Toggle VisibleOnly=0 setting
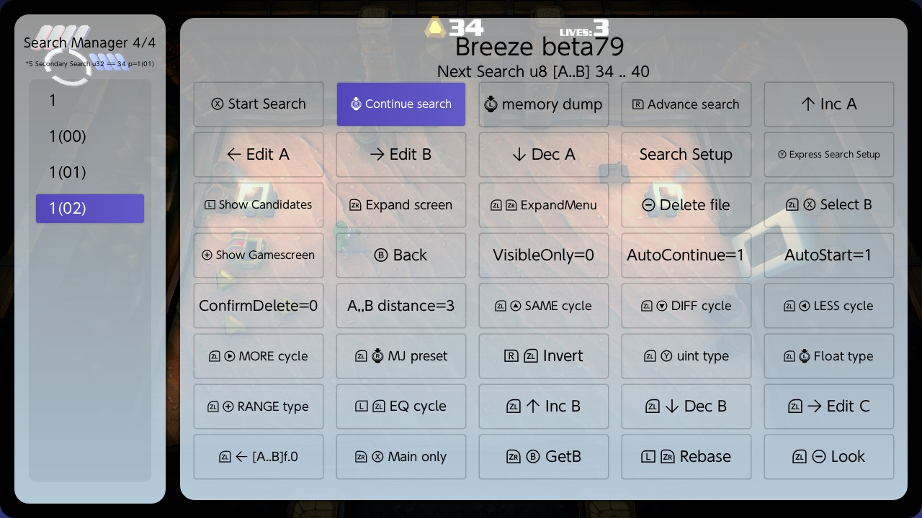Viewport: 922px width, 518px height. tap(544, 255)
